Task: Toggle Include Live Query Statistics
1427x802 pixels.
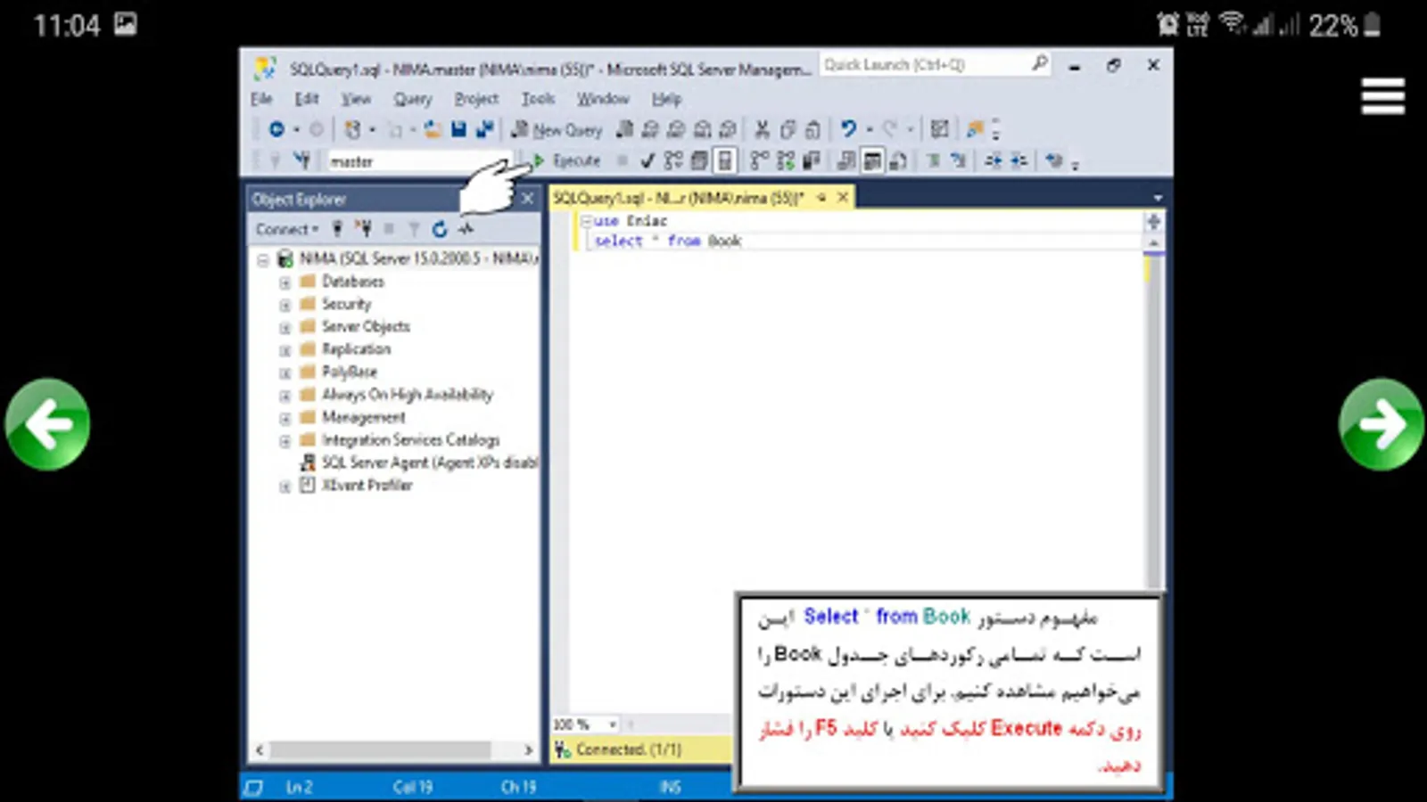Action: 785,160
